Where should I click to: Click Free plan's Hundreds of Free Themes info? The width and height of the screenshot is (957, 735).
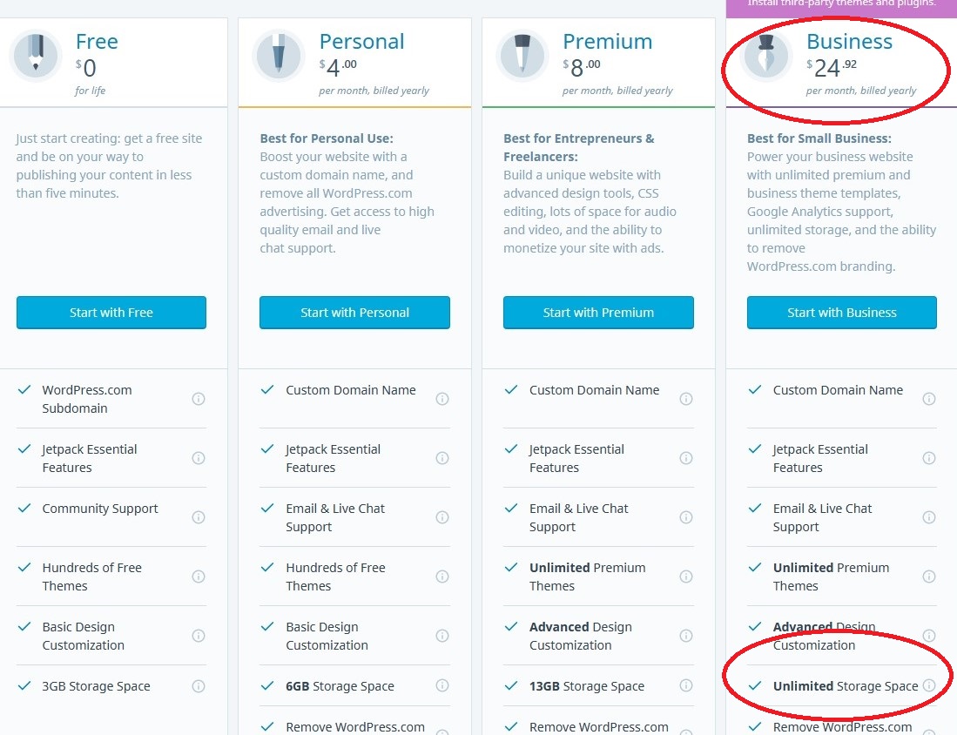(x=199, y=577)
